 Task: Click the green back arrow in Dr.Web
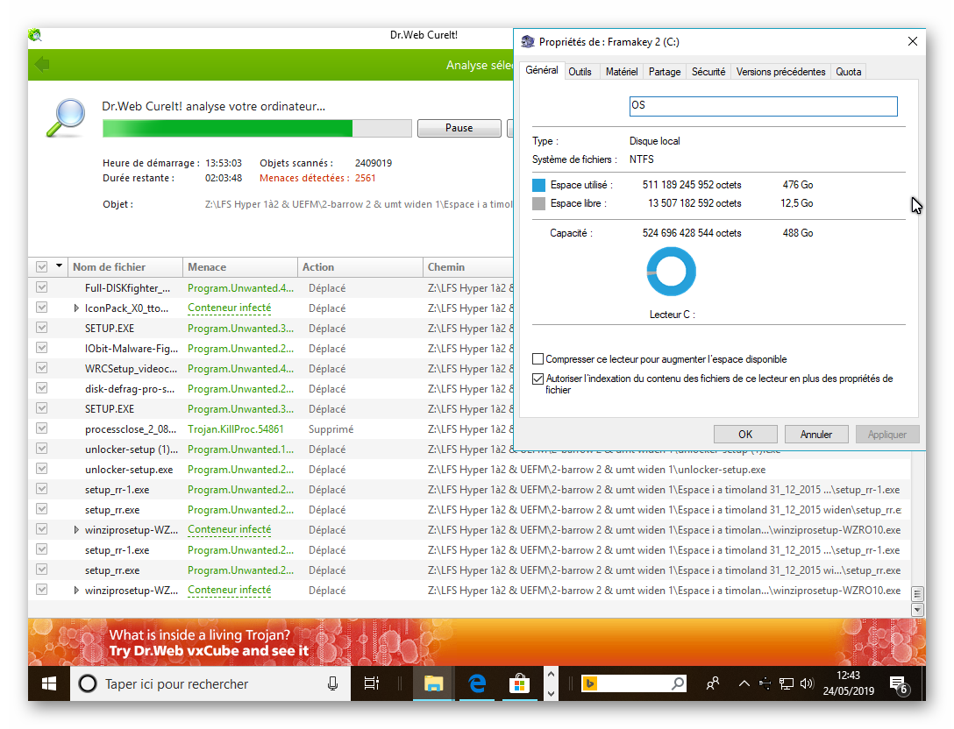pyautogui.click(x=42, y=64)
